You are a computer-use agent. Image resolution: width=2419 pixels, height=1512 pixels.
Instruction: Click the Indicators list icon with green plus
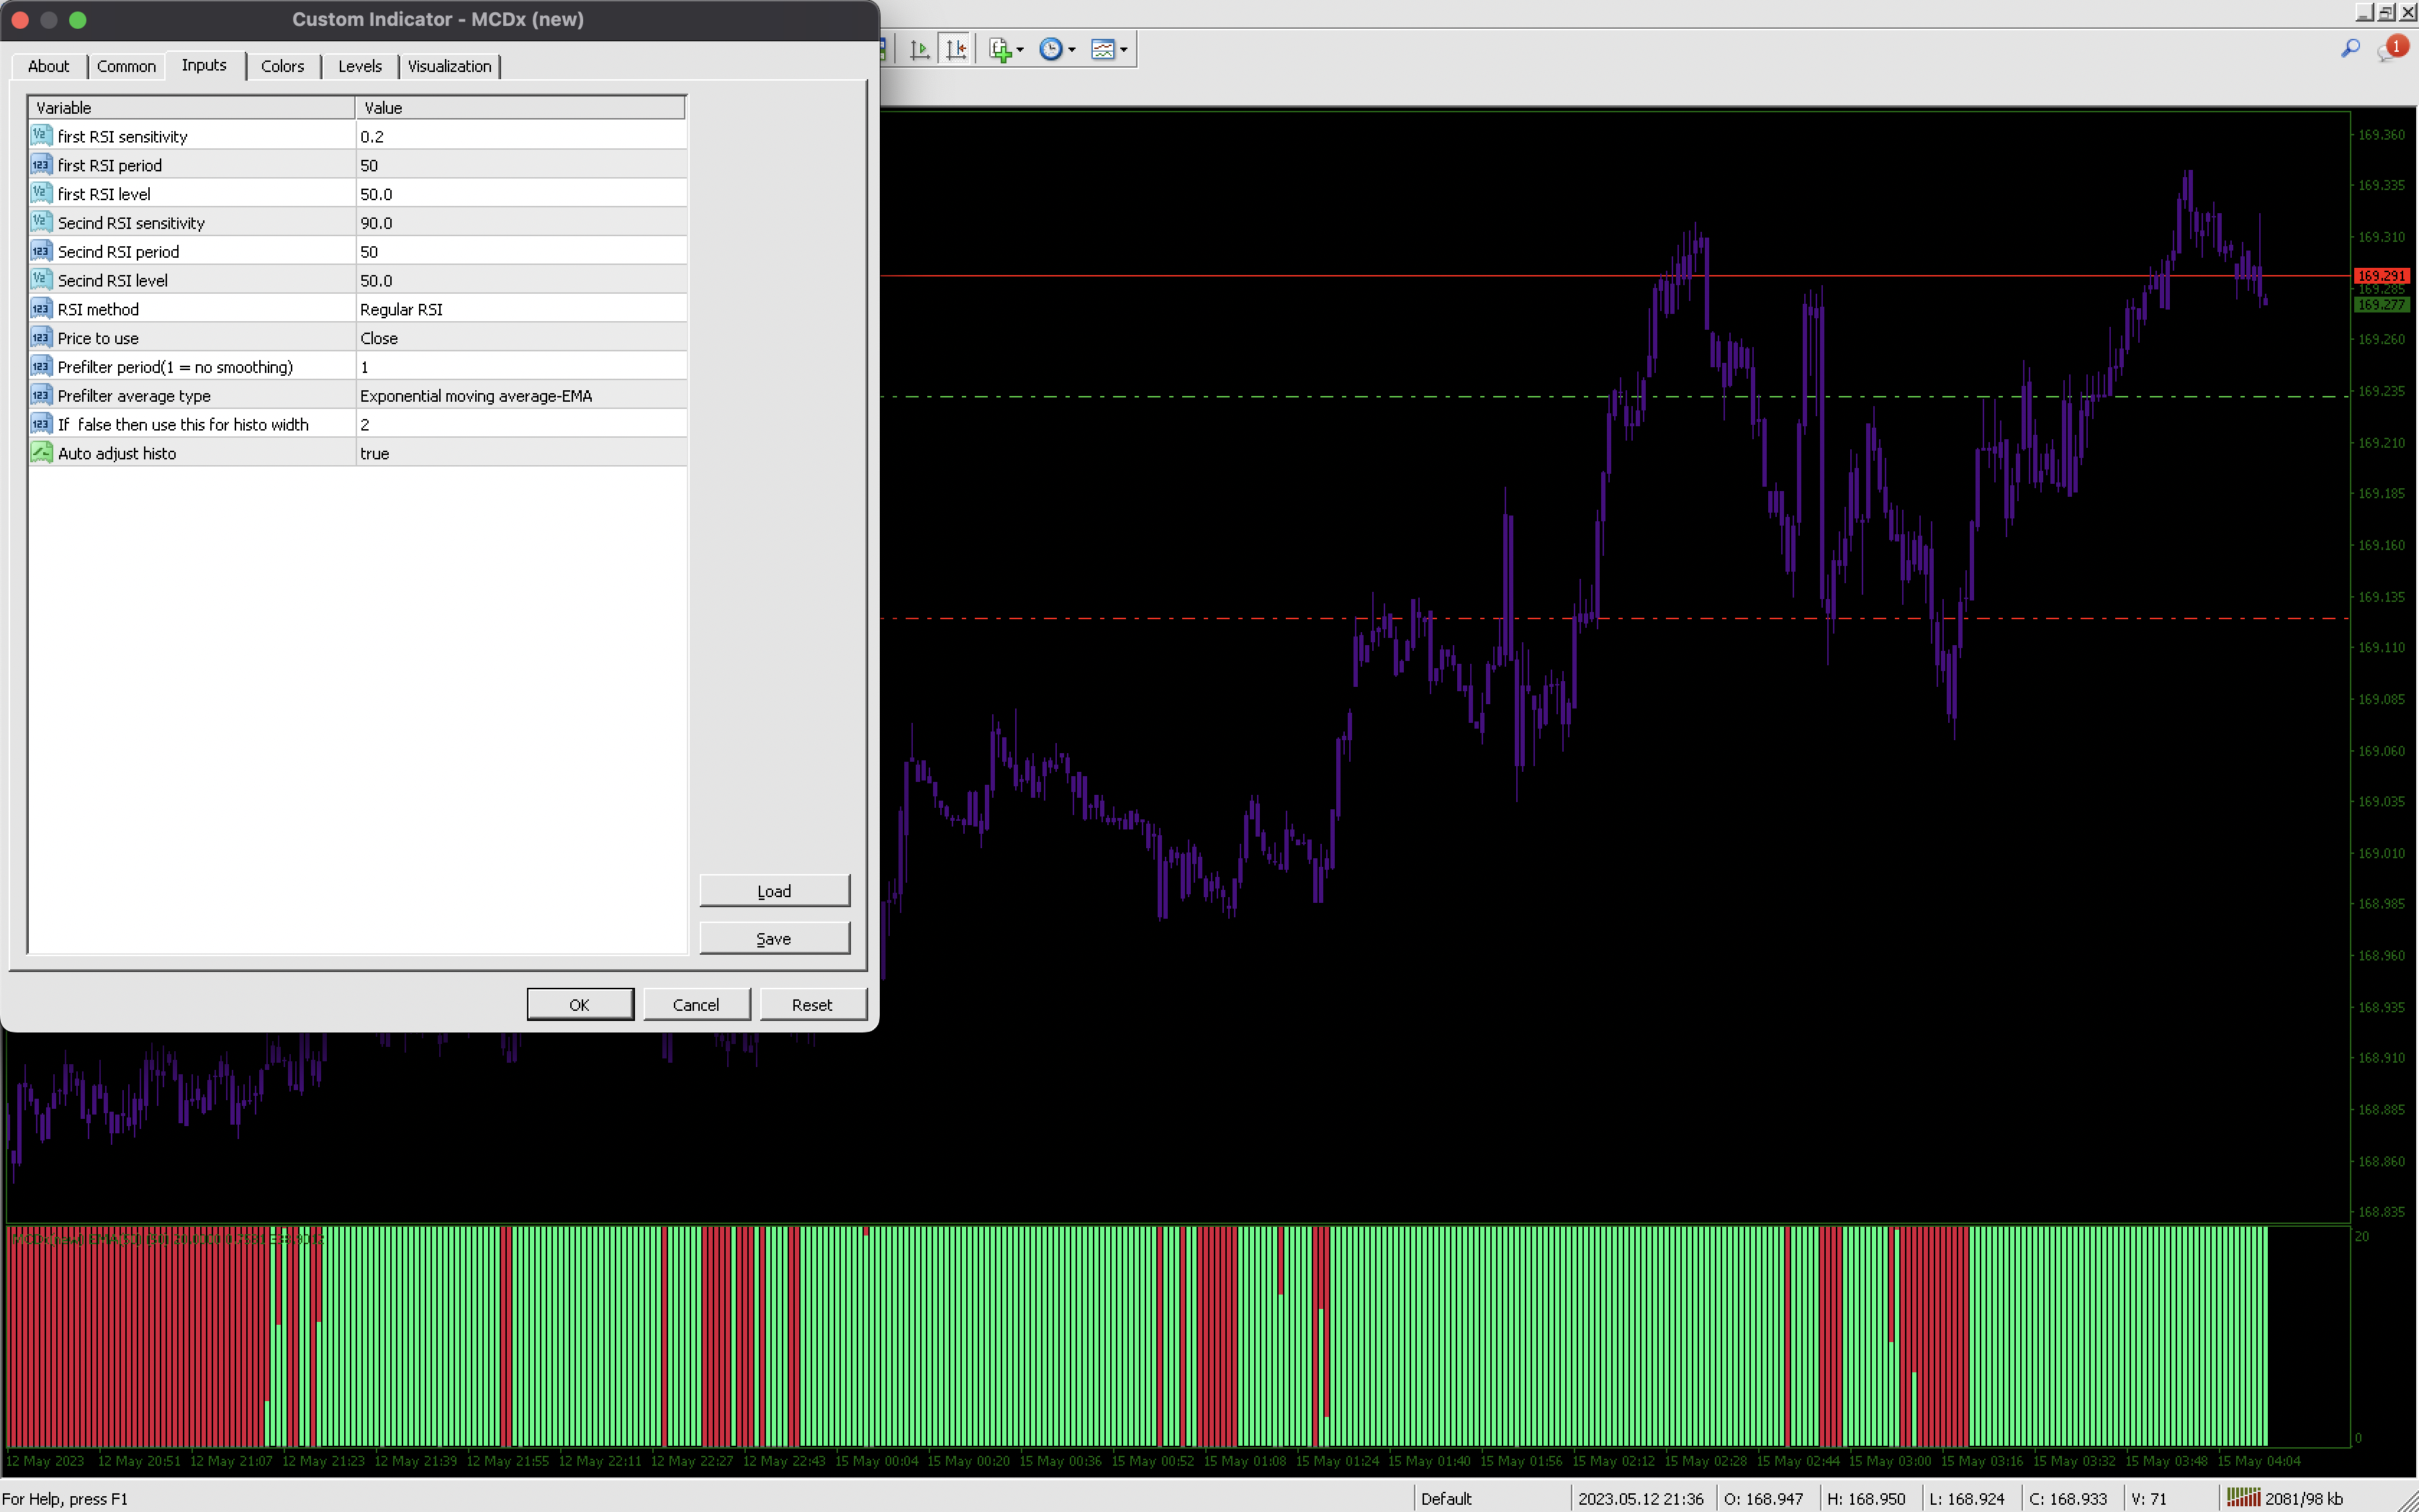[x=999, y=49]
